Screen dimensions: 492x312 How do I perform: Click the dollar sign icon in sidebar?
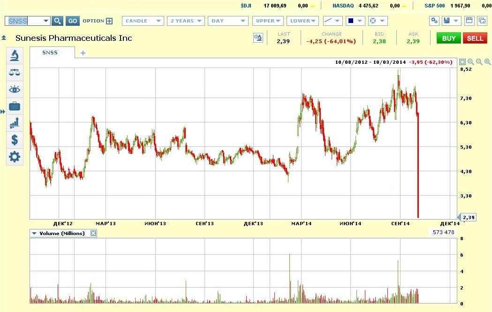click(x=15, y=140)
